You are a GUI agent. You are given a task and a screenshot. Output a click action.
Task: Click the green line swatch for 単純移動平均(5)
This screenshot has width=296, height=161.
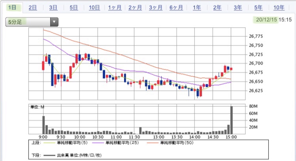pos(49,143)
